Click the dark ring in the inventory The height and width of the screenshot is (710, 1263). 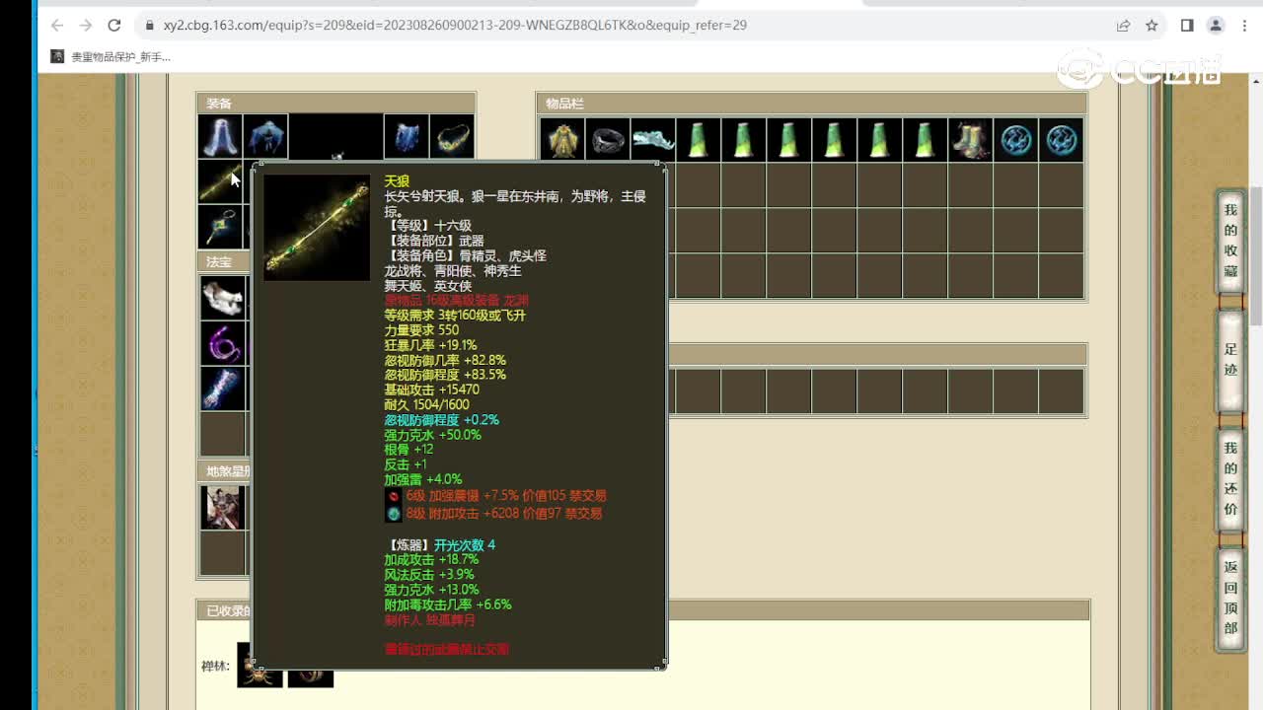(x=608, y=140)
